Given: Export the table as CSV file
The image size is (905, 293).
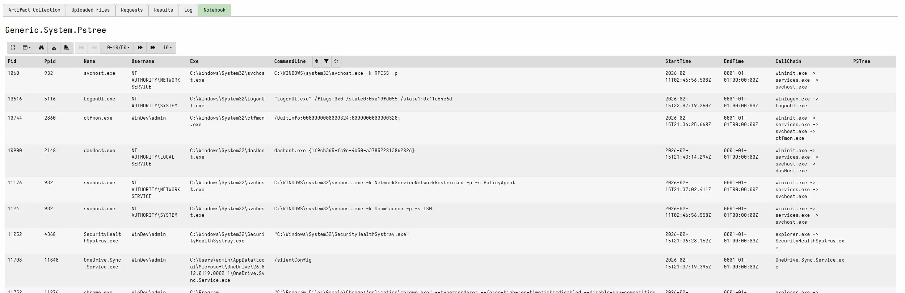Looking at the screenshot, I should [67, 48].
